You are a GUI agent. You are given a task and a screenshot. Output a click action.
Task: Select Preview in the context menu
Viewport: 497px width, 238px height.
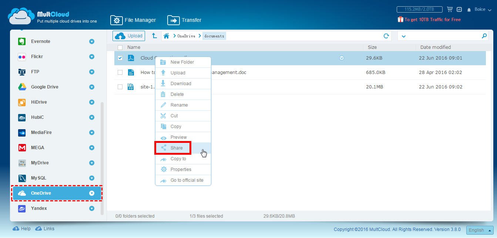(183, 137)
